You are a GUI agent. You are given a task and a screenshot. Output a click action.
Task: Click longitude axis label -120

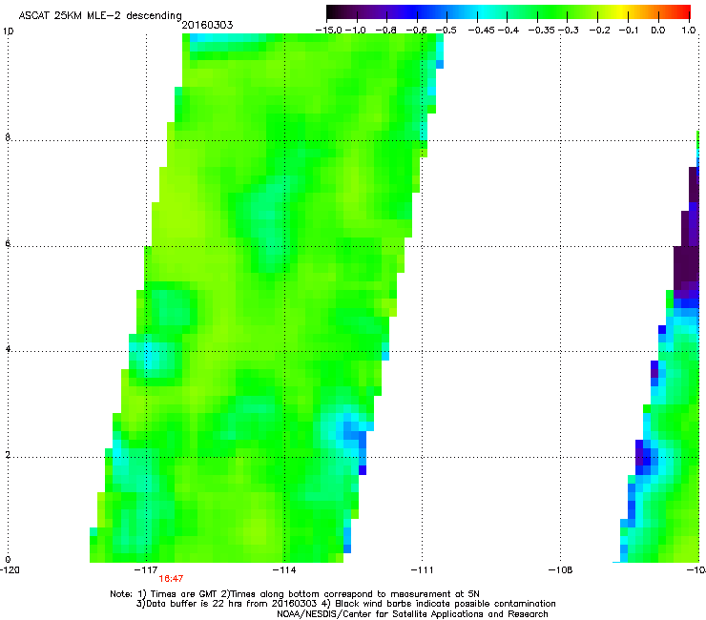click(10, 570)
